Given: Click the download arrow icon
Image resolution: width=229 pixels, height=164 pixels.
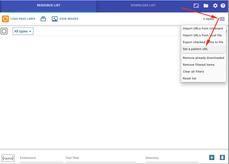Looking at the screenshot, I should click(222, 157).
